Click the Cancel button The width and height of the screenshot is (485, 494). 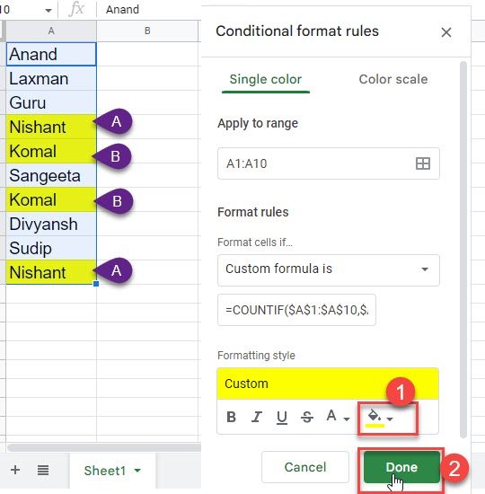coord(305,467)
